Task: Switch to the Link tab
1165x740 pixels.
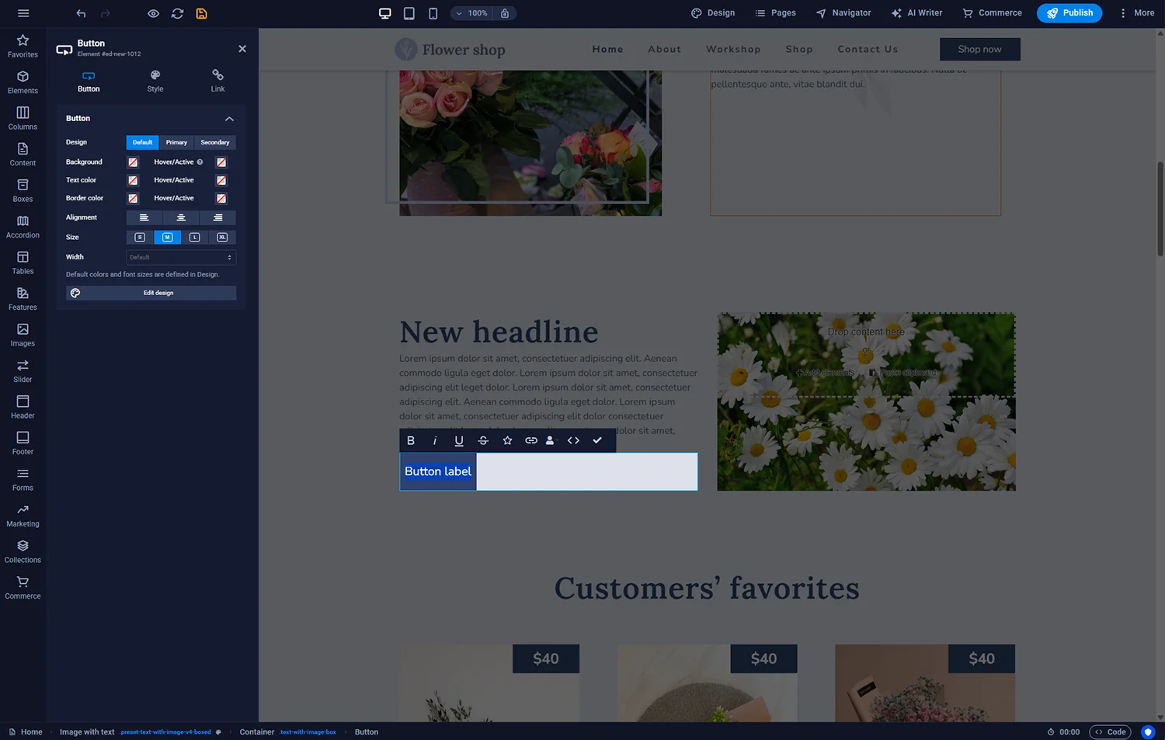Action: coord(217,81)
